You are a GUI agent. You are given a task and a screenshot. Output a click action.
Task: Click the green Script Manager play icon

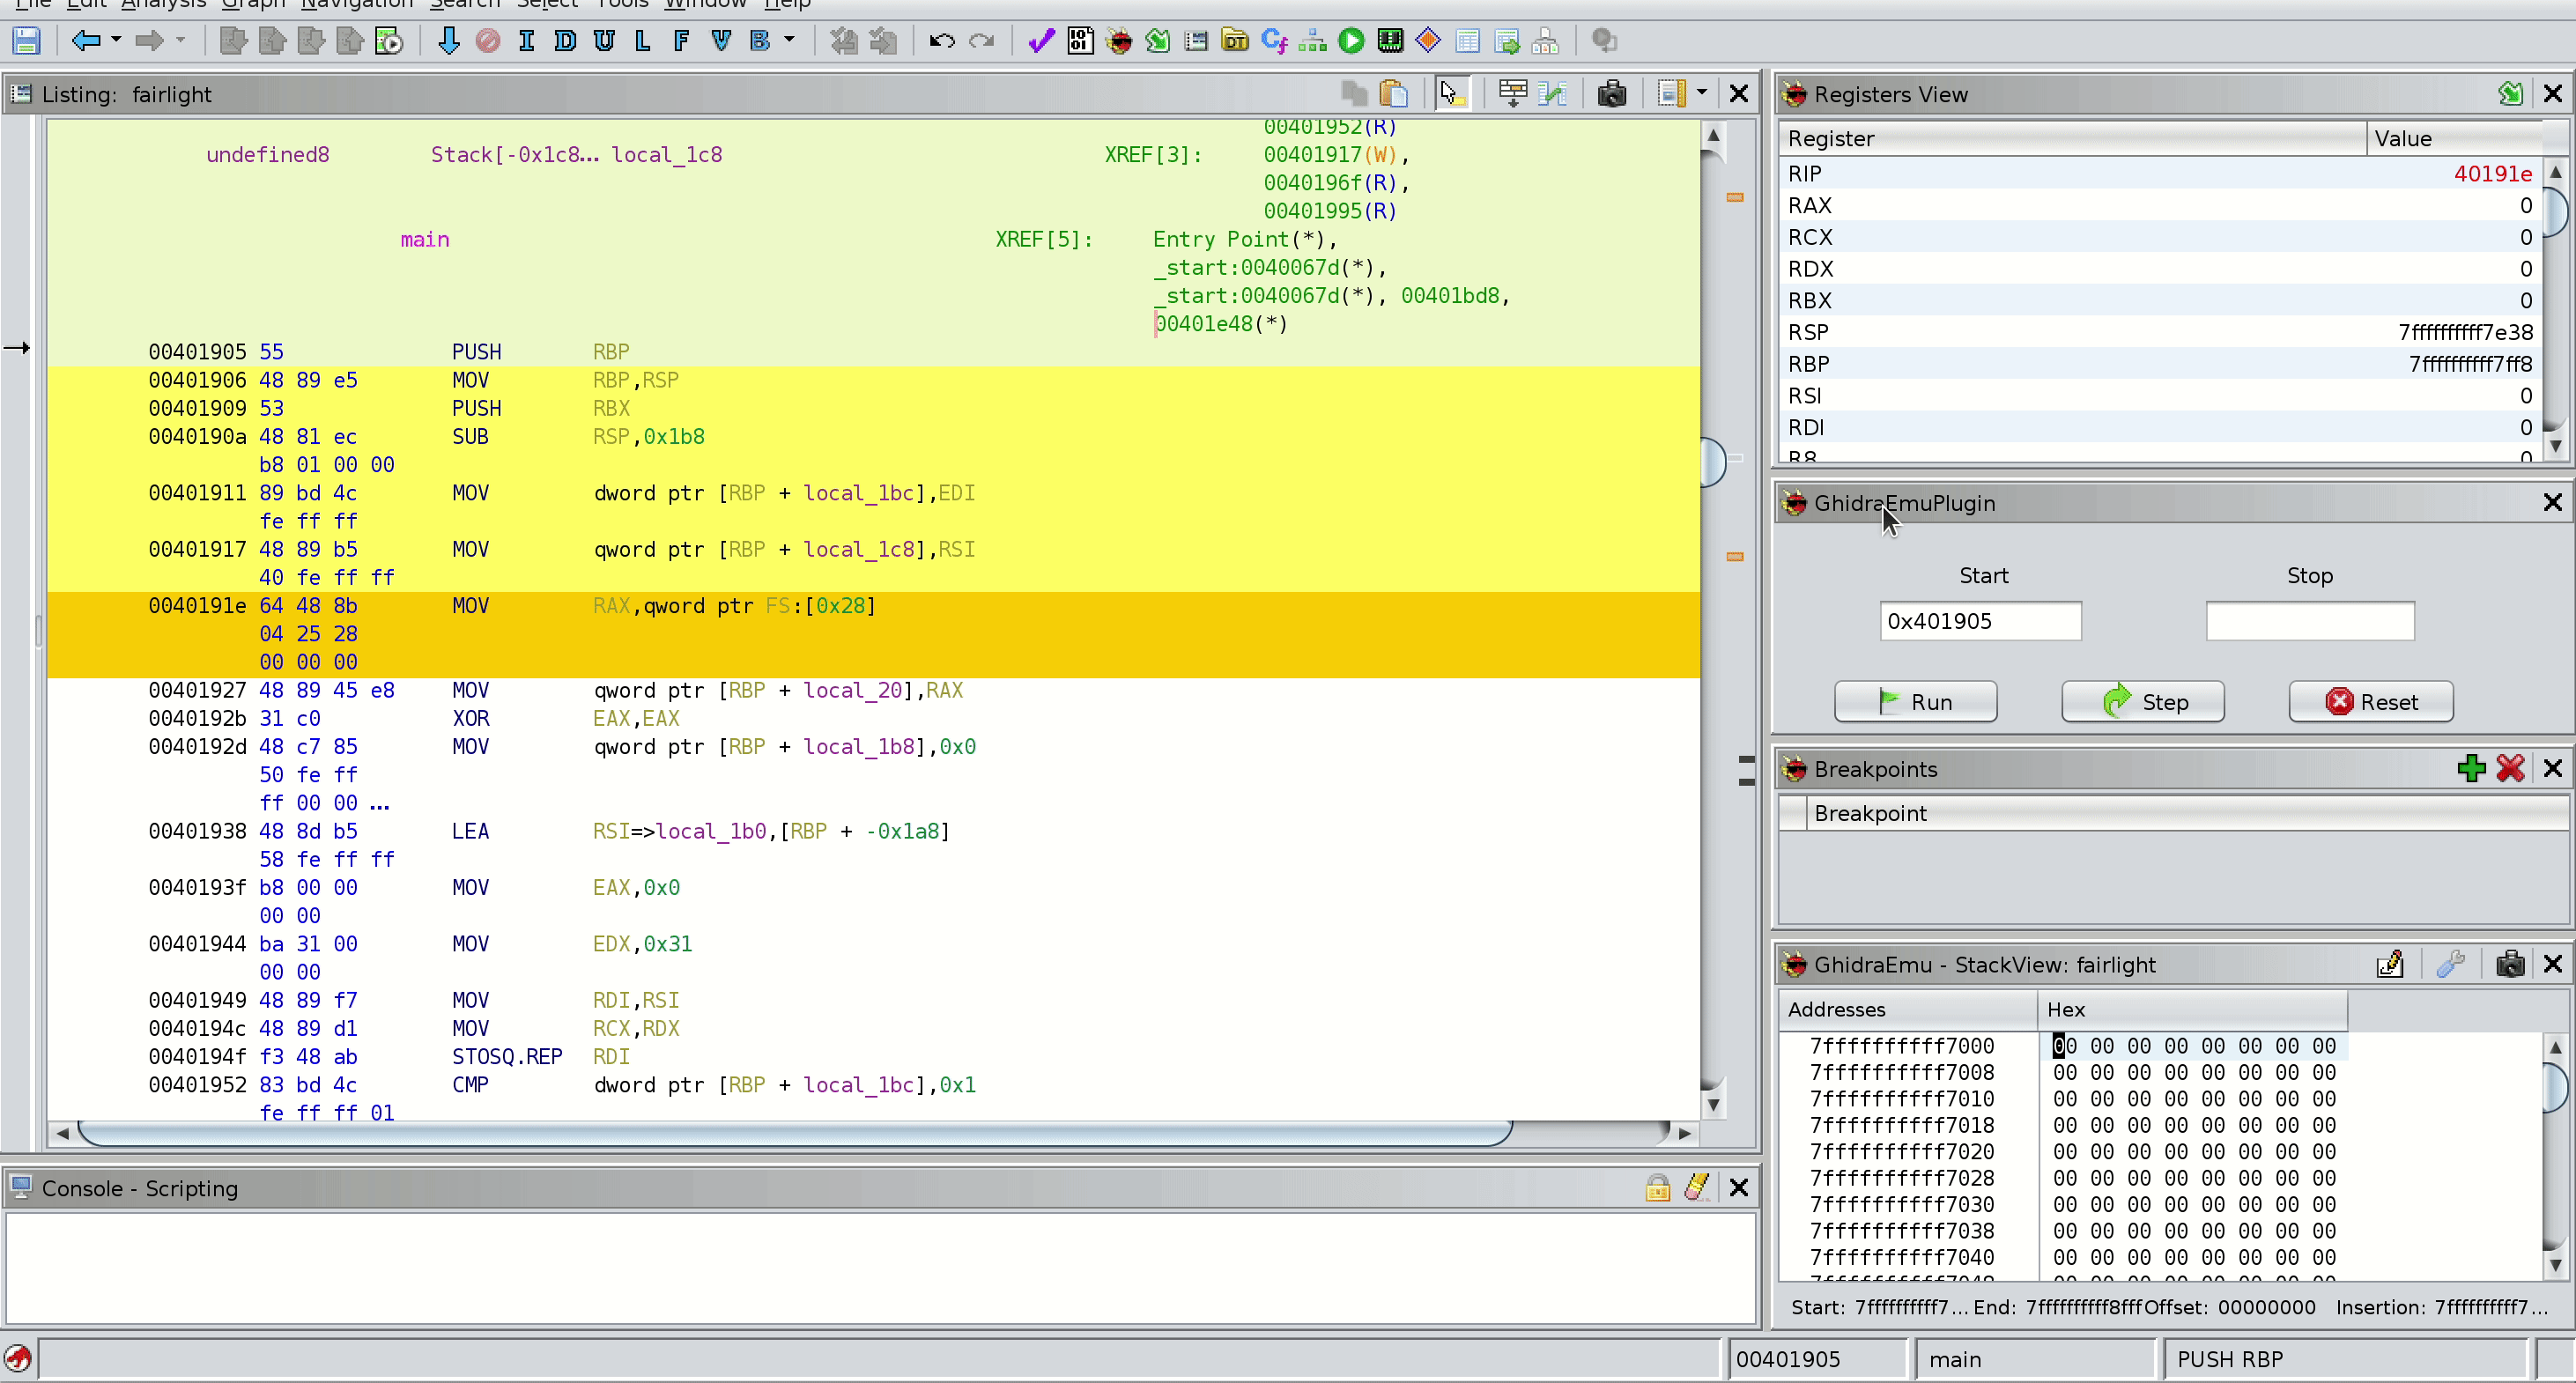pos(1351,41)
